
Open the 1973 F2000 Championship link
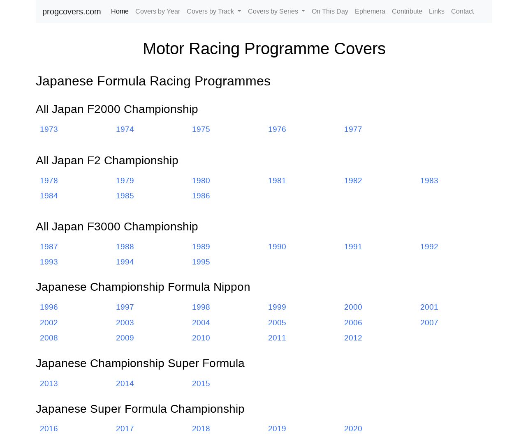49,129
